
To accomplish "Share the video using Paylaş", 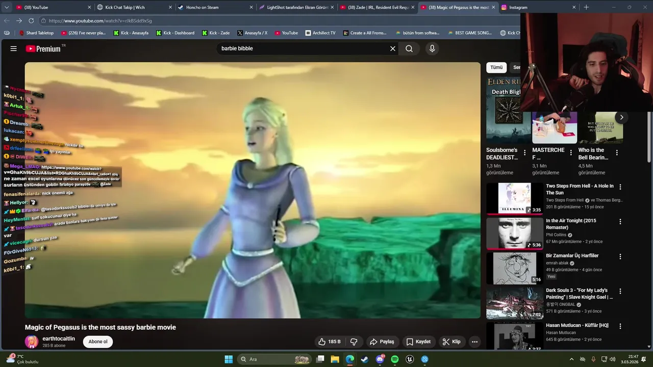I will click(382, 342).
